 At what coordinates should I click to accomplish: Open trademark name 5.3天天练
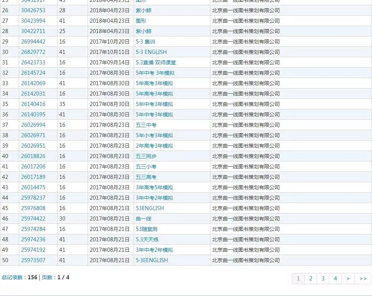point(147,239)
